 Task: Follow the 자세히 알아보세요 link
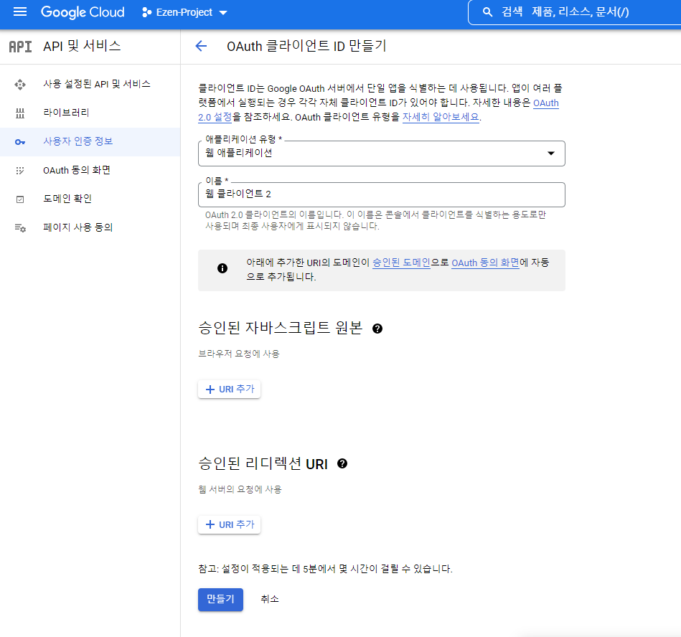pyautogui.click(x=441, y=117)
